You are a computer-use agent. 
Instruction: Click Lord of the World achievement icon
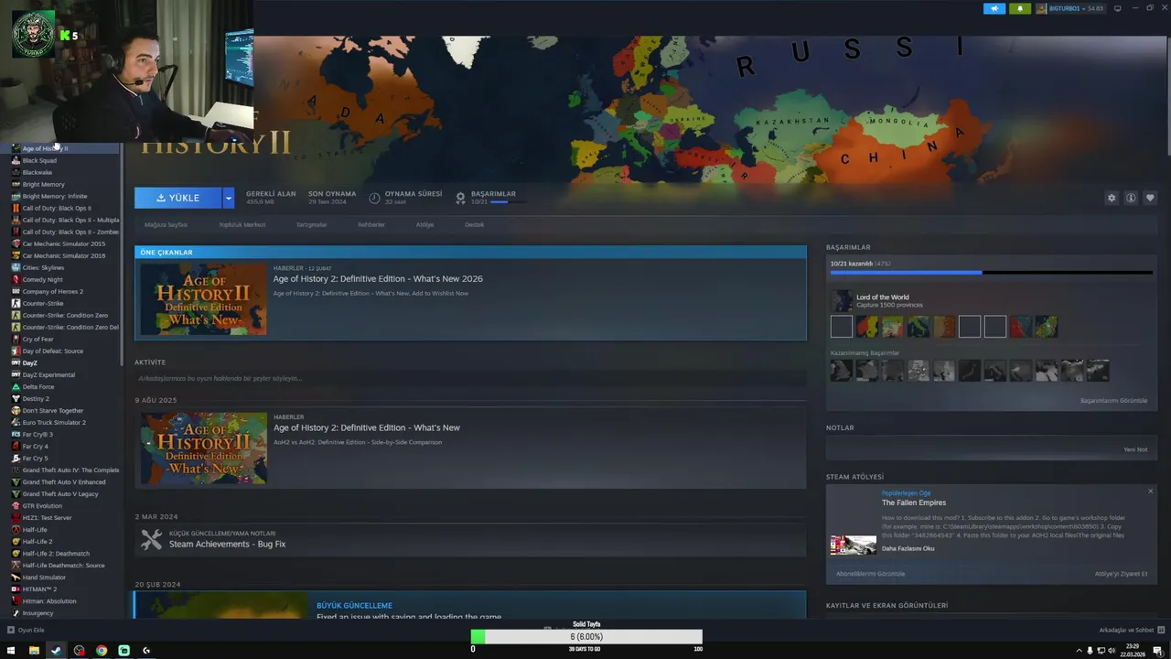click(841, 300)
